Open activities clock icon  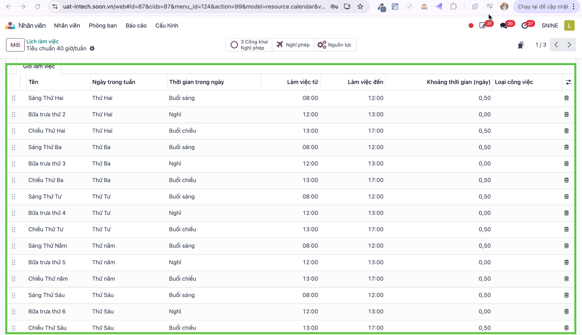tap(525, 26)
